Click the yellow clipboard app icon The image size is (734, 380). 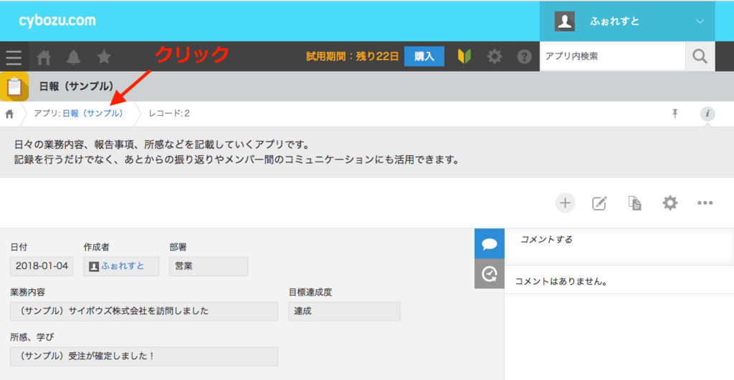[x=14, y=87]
